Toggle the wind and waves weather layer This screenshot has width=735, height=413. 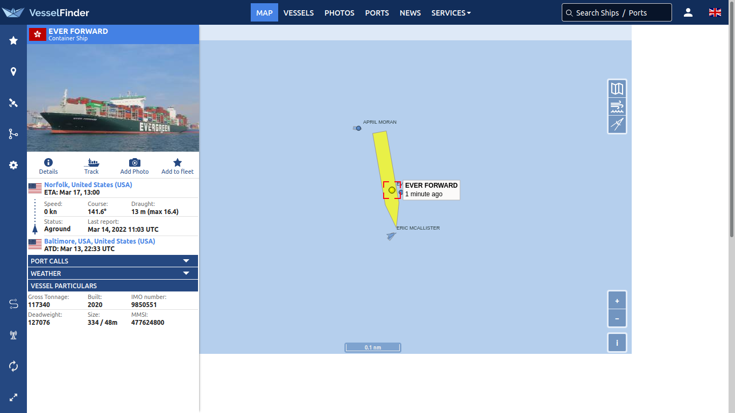tap(617, 106)
